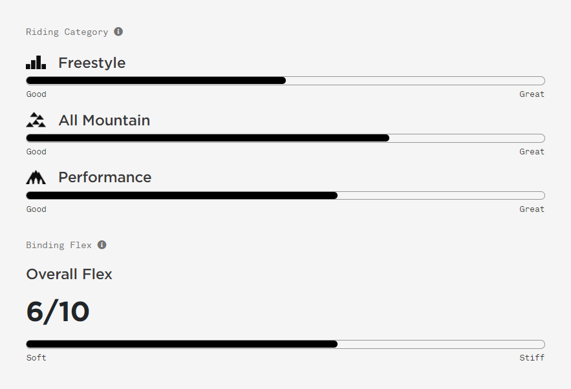This screenshot has height=389, width=571.
Task: Click the All Mountain heading text
Action: (104, 120)
